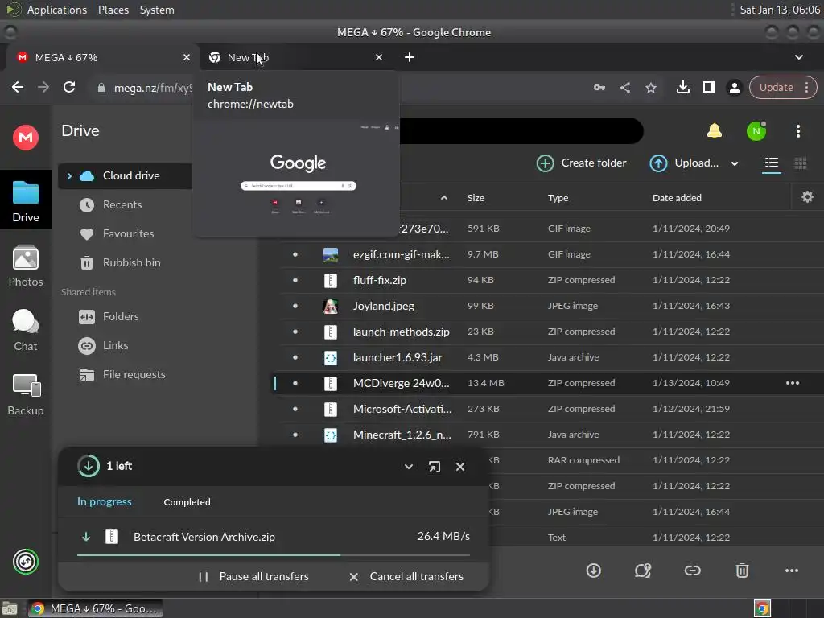Select launcher1.6.93.jar file

pos(548,357)
